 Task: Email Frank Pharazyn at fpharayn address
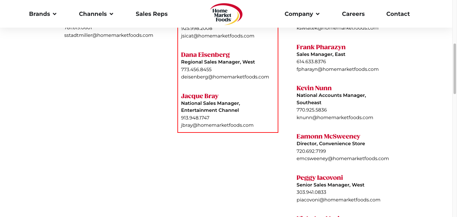click(337, 69)
